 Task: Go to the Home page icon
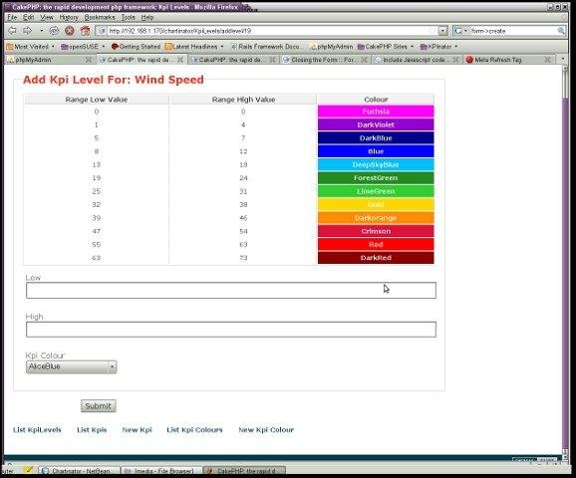[86, 31]
